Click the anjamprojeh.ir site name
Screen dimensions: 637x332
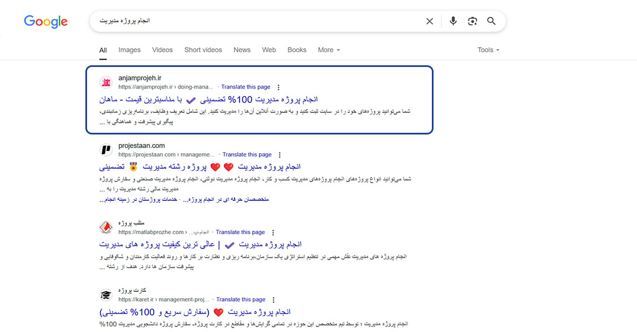click(140, 78)
